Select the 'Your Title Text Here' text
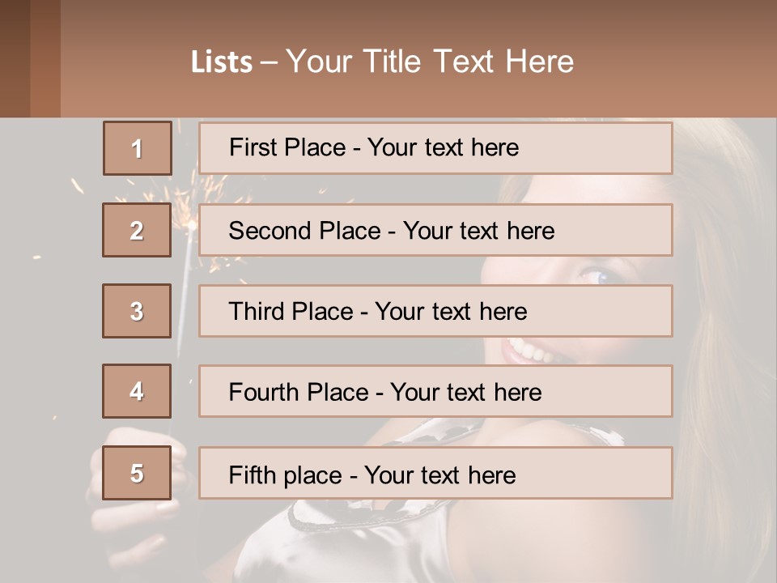The height and width of the screenshot is (583, 777). pyautogui.click(x=430, y=62)
